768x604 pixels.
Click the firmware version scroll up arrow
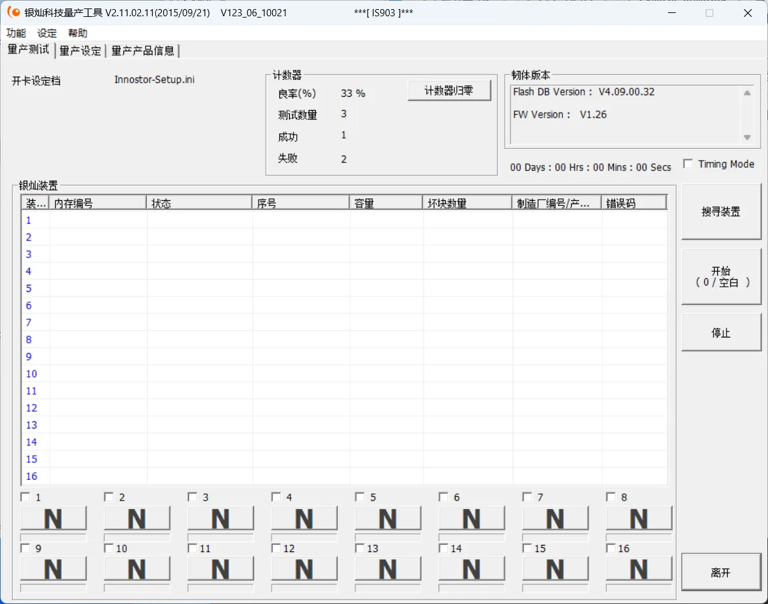coord(747,93)
